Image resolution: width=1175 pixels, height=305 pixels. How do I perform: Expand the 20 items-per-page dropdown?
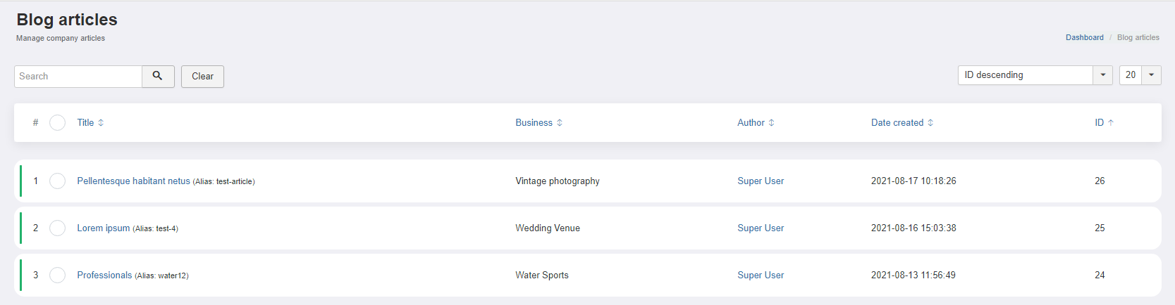(x=1140, y=75)
